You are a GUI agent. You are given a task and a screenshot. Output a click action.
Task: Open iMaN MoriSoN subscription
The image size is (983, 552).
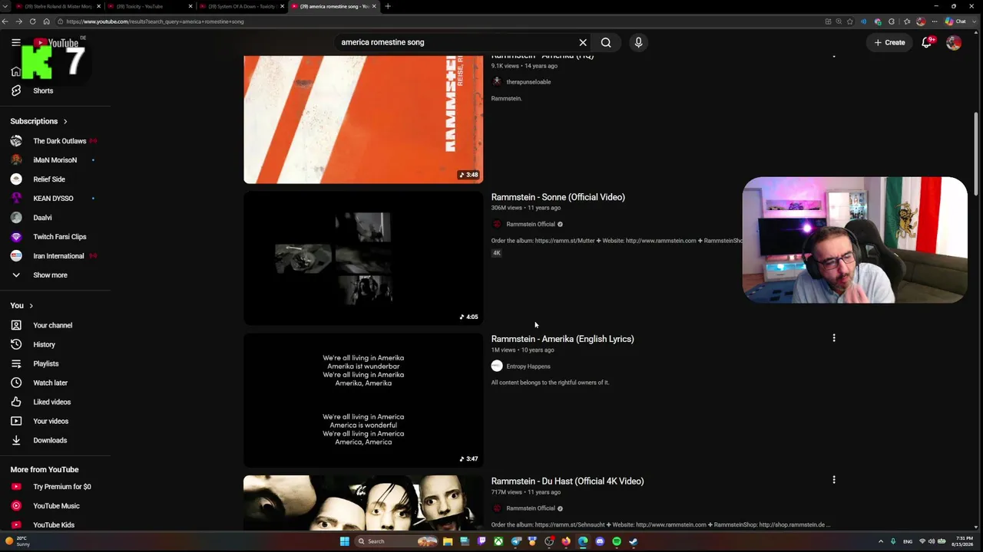55,160
